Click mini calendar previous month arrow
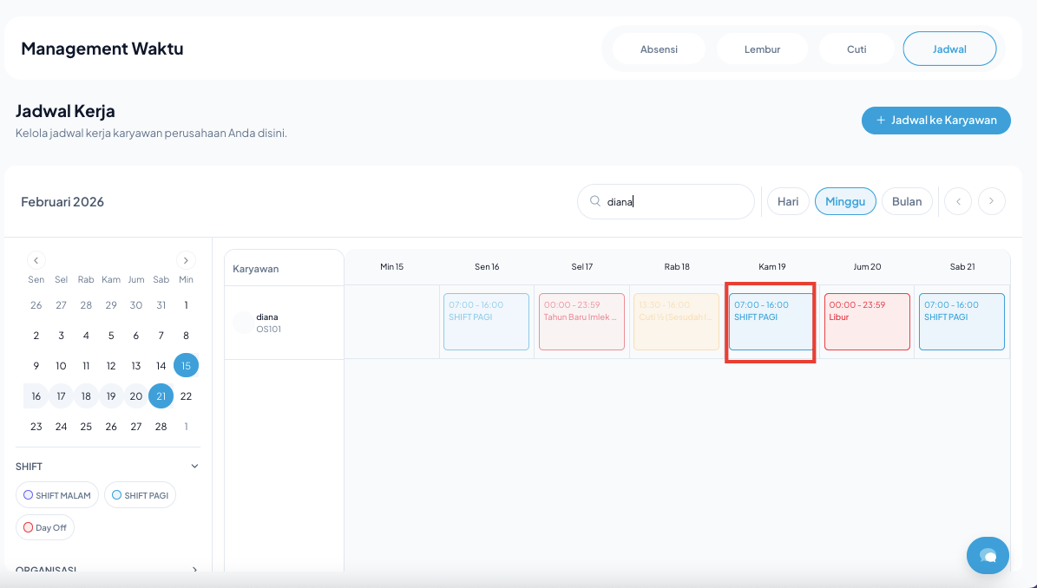Image resolution: width=1037 pixels, height=588 pixels. click(x=36, y=259)
